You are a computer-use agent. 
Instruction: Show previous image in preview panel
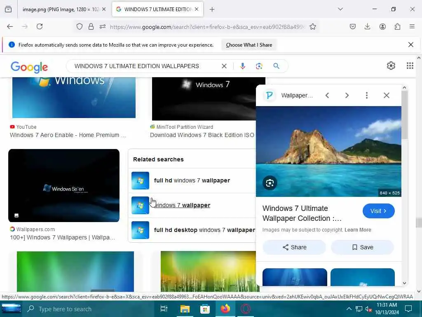point(327,95)
